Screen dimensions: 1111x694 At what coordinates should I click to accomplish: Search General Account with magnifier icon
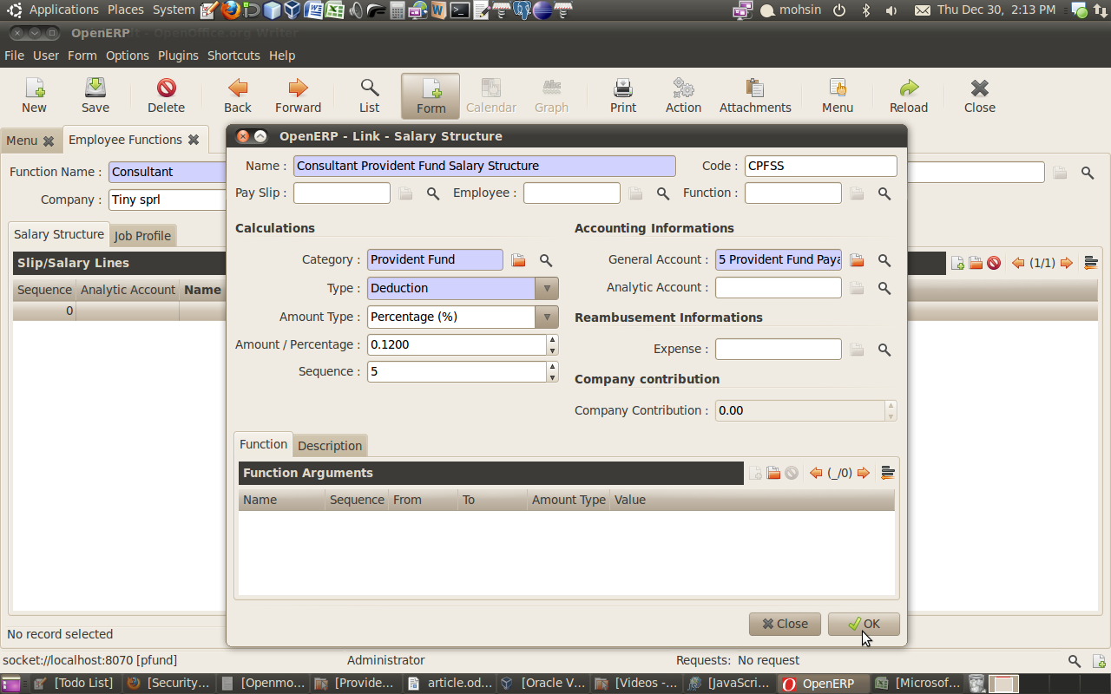(884, 260)
